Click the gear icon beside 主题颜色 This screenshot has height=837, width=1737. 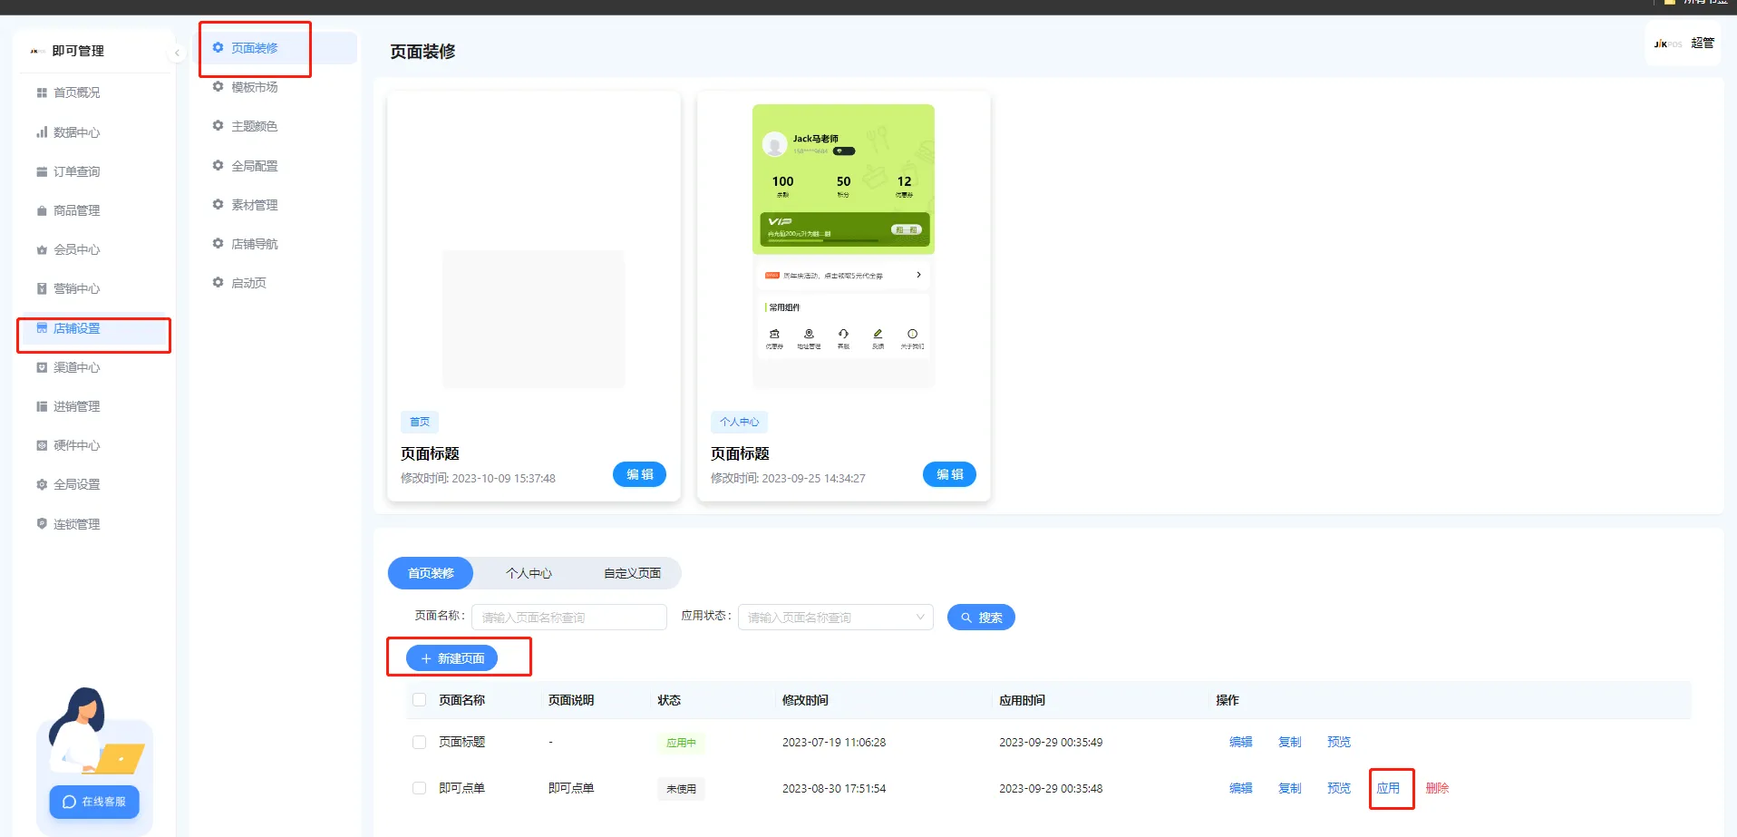(x=218, y=126)
